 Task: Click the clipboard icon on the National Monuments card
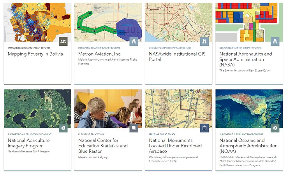(204, 128)
